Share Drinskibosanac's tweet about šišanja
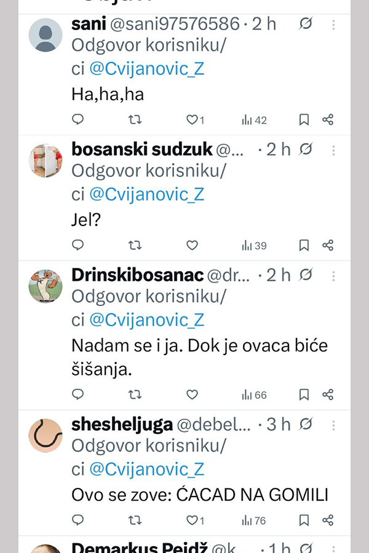 [328, 394]
